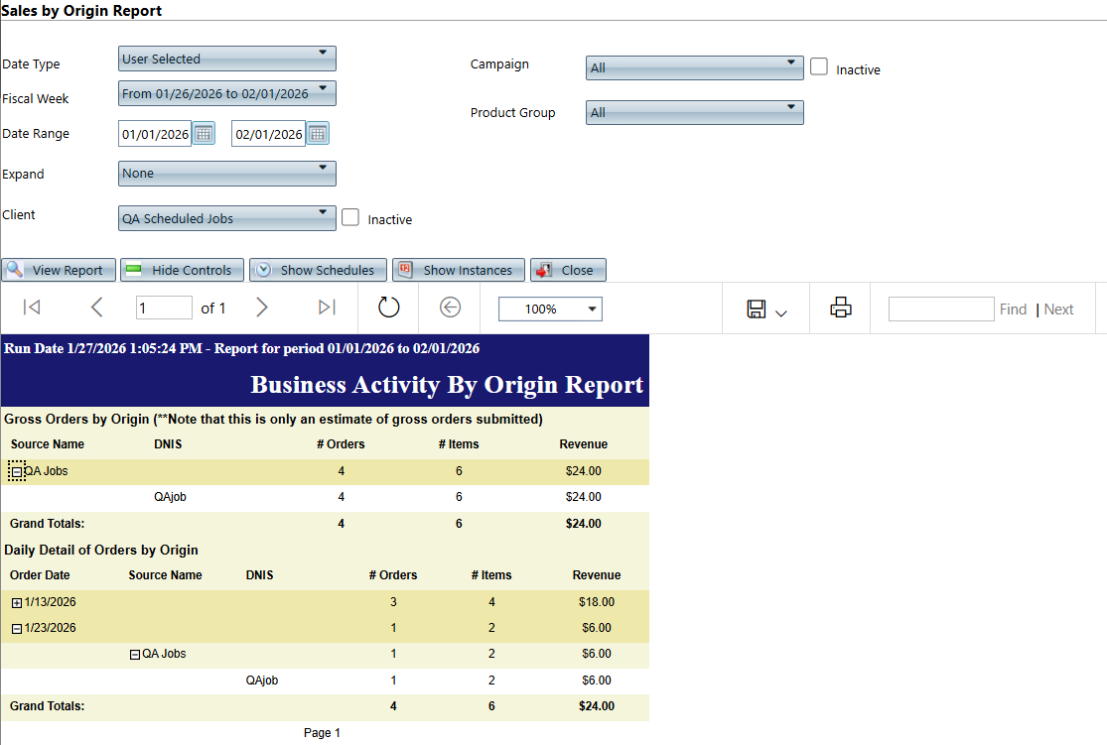Expand the 1/13/2026 order date row
The width and height of the screenshot is (1107, 745).
click(16, 603)
